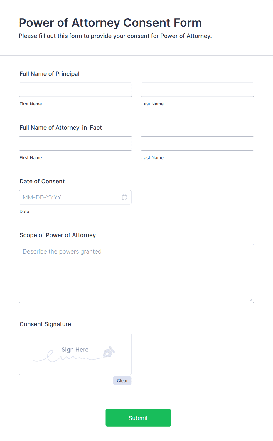
Task: Click the Consent Signature label
Action: (45, 324)
